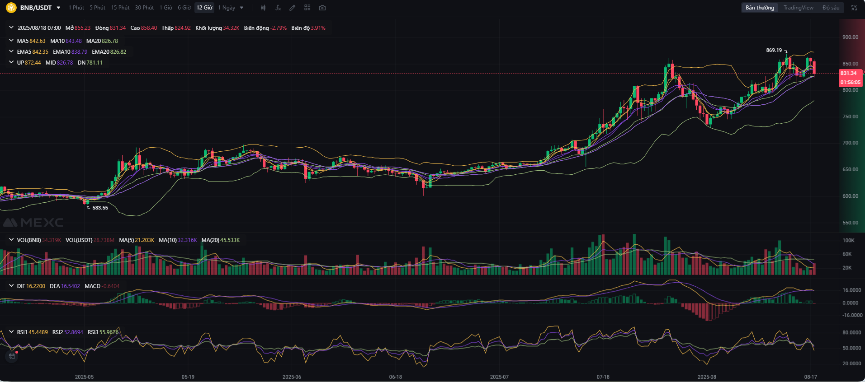Select the 30 Phút timeframe

pyautogui.click(x=144, y=8)
